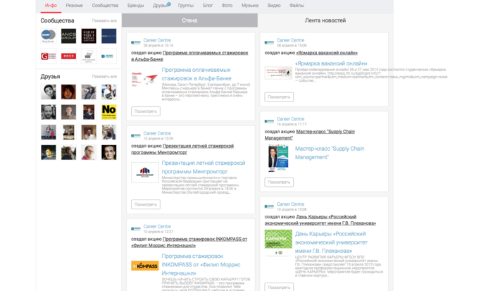Click the Альфа-Банк internship post thumbnail
Screen dimensions: 486x291
pyautogui.click(x=145, y=80)
